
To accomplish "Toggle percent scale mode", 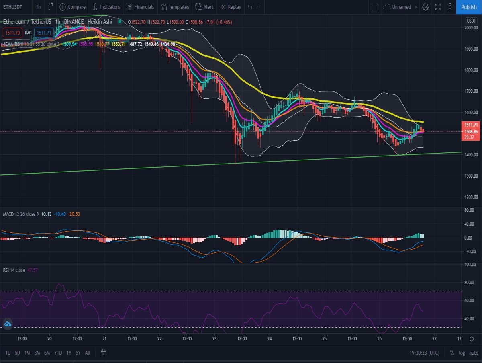I will click(452, 353).
